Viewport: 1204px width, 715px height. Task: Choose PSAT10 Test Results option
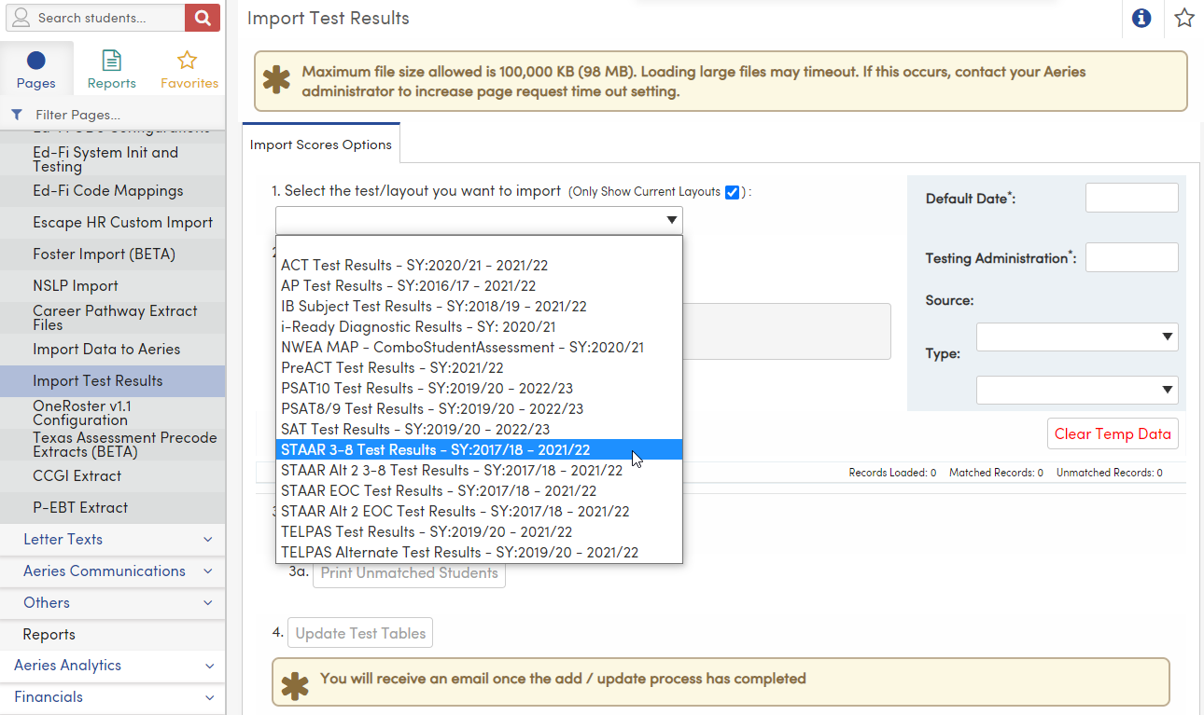click(479, 388)
